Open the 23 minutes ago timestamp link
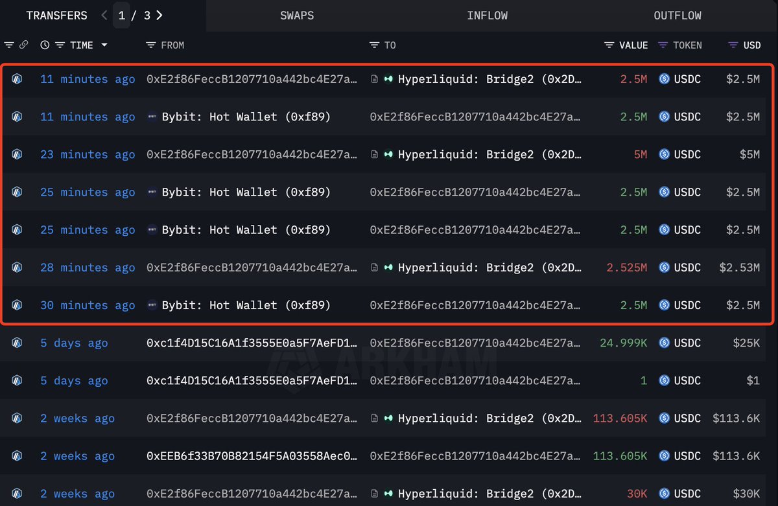Image resolution: width=778 pixels, height=506 pixels. coord(88,155)
